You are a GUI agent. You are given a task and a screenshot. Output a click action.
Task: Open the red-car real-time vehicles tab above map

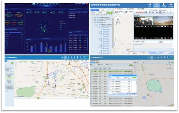(x=119, y=9)
